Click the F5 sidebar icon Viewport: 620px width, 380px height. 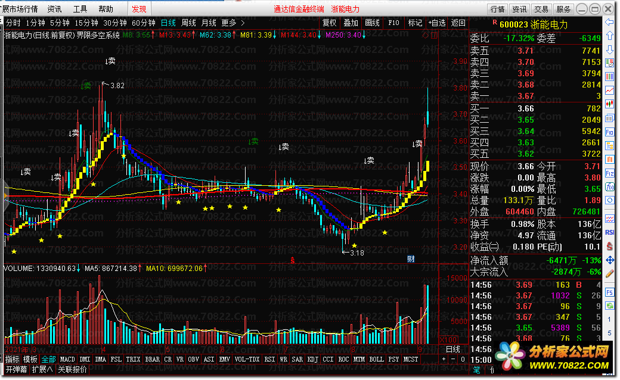609,292
